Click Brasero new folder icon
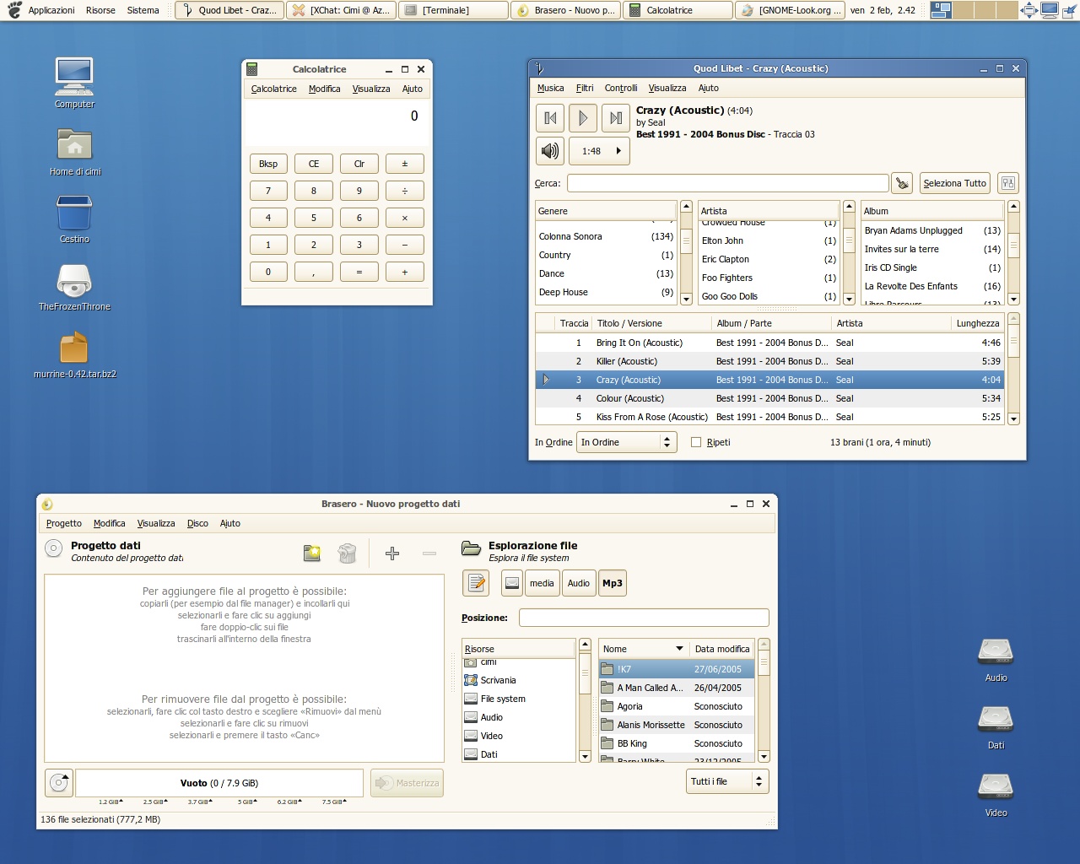 (x=312, y=553)
